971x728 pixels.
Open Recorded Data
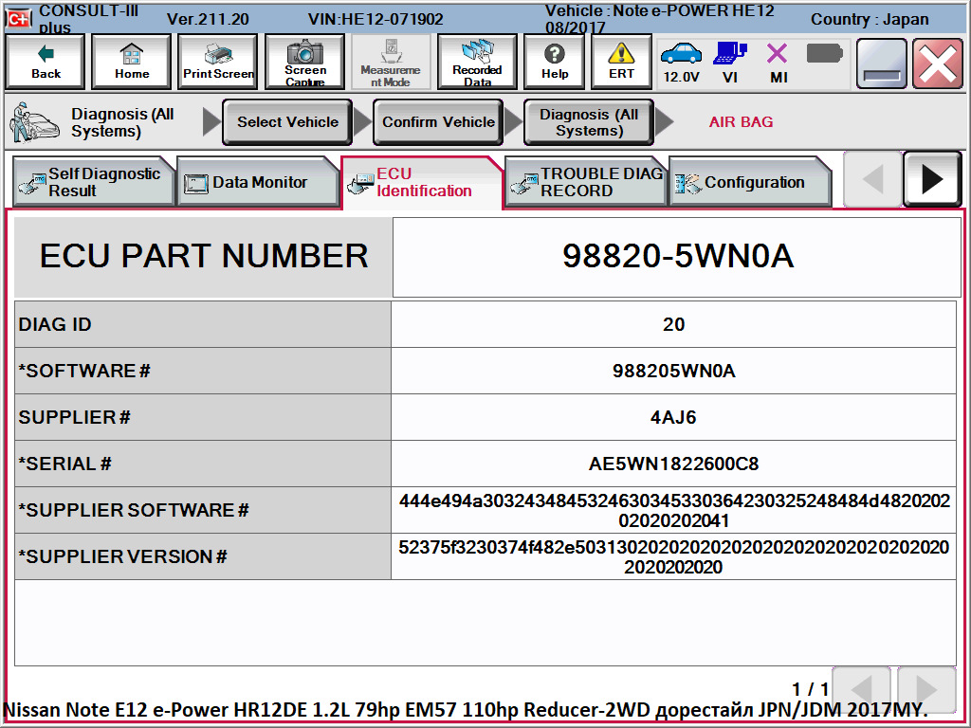[x=477, y=62]
